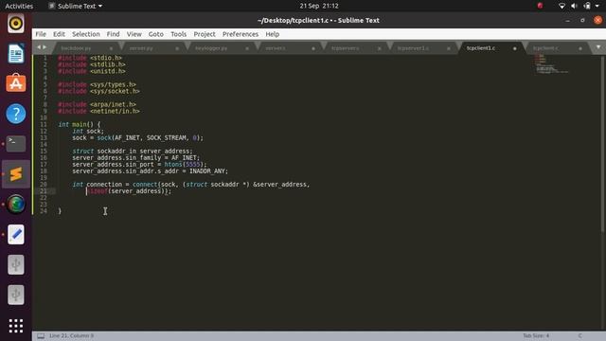Image resolution: width=606 pixels, height=341 pixels.
Task: Open Help from the dock
Action: click(x=16, y=114)
